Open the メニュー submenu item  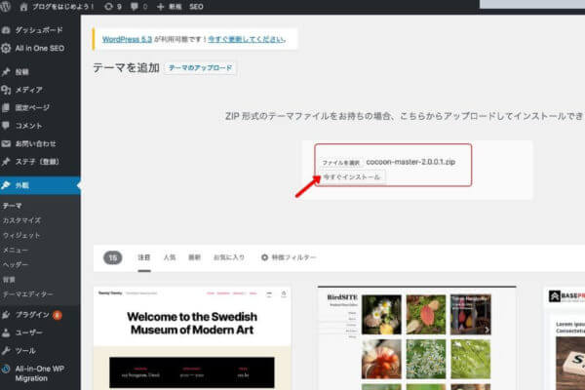(16, 250)
